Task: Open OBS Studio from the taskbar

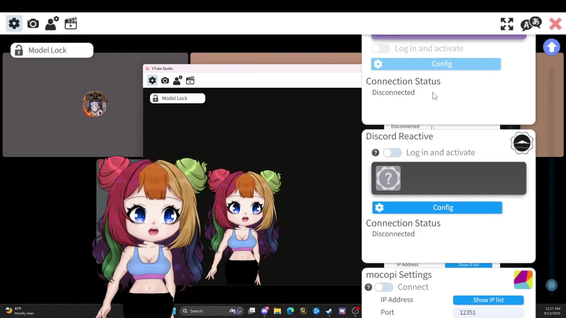Action: tap(355, 311)
